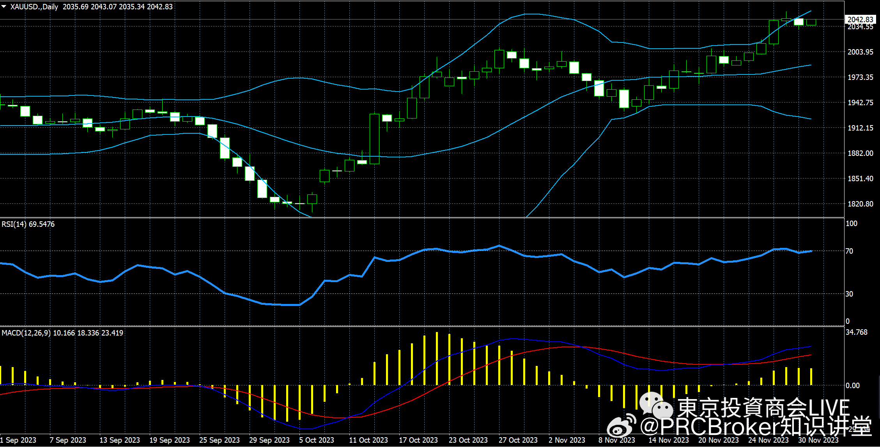Click the 13 Sep 2023 date label
Screen dimensions: 880x447
(120, 440)
